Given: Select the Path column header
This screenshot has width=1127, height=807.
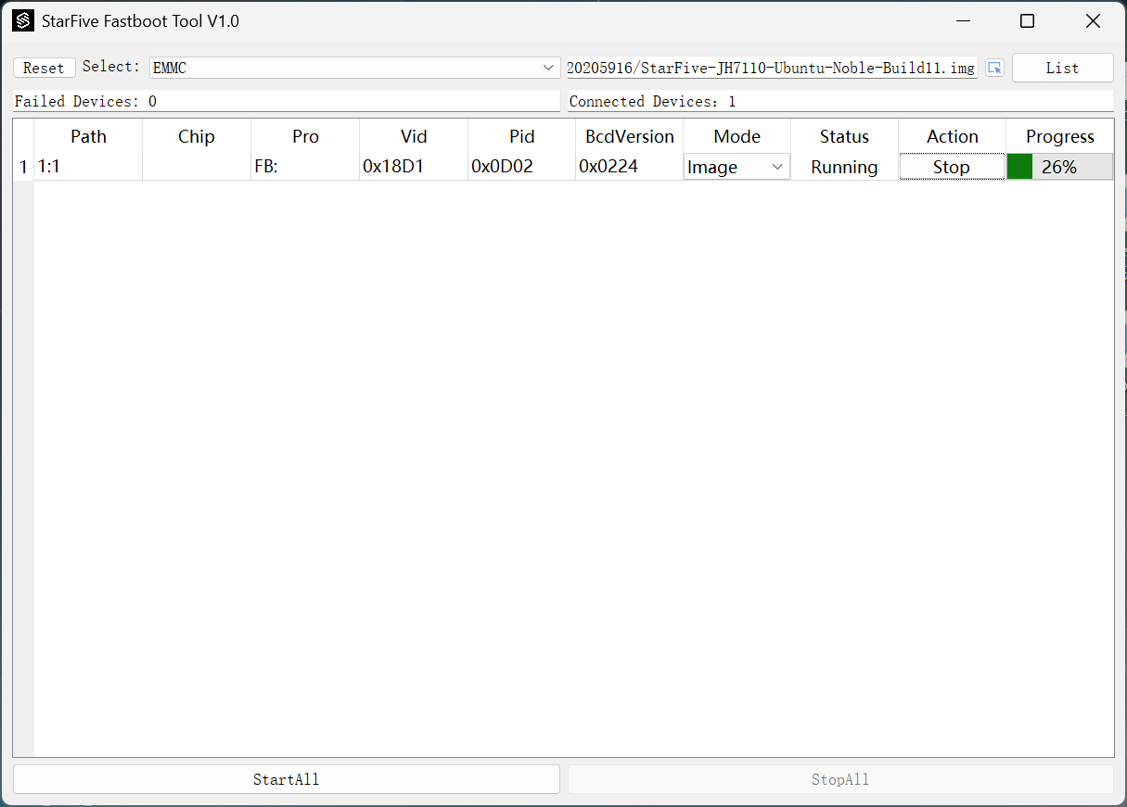Looking at the screenshot, I should [x=88, y=136].
